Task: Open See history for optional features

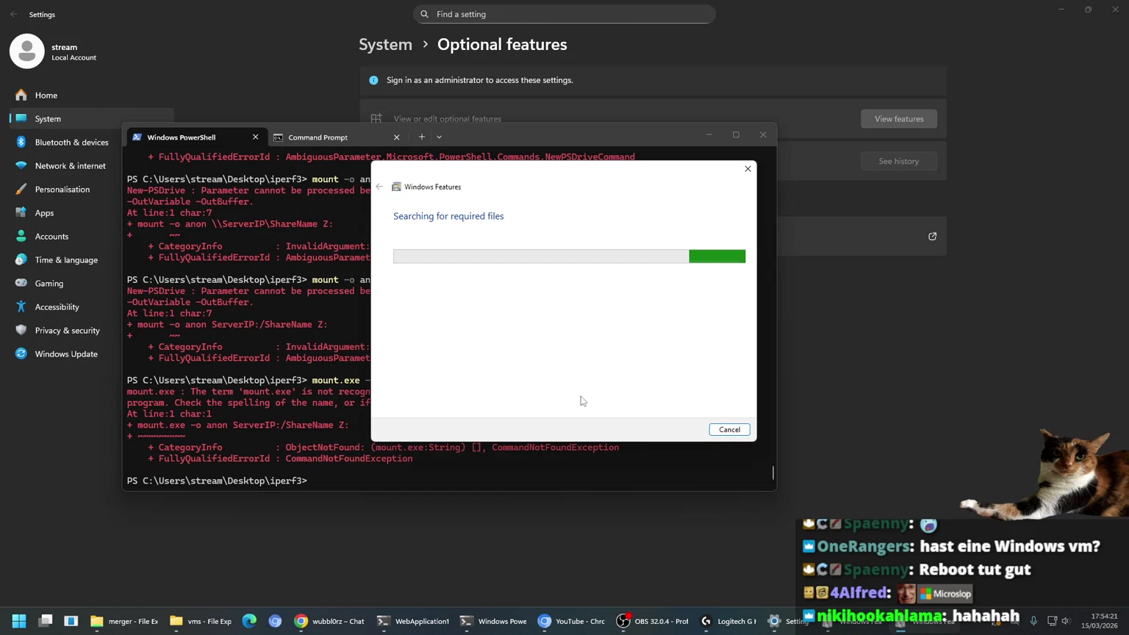Action: pyautogui.click(x=898, y=161)
